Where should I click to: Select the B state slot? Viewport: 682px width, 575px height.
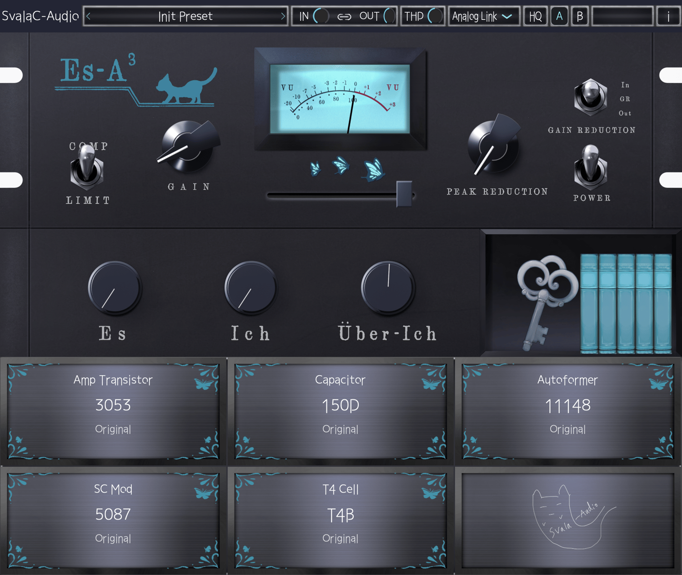click(580, 16)
